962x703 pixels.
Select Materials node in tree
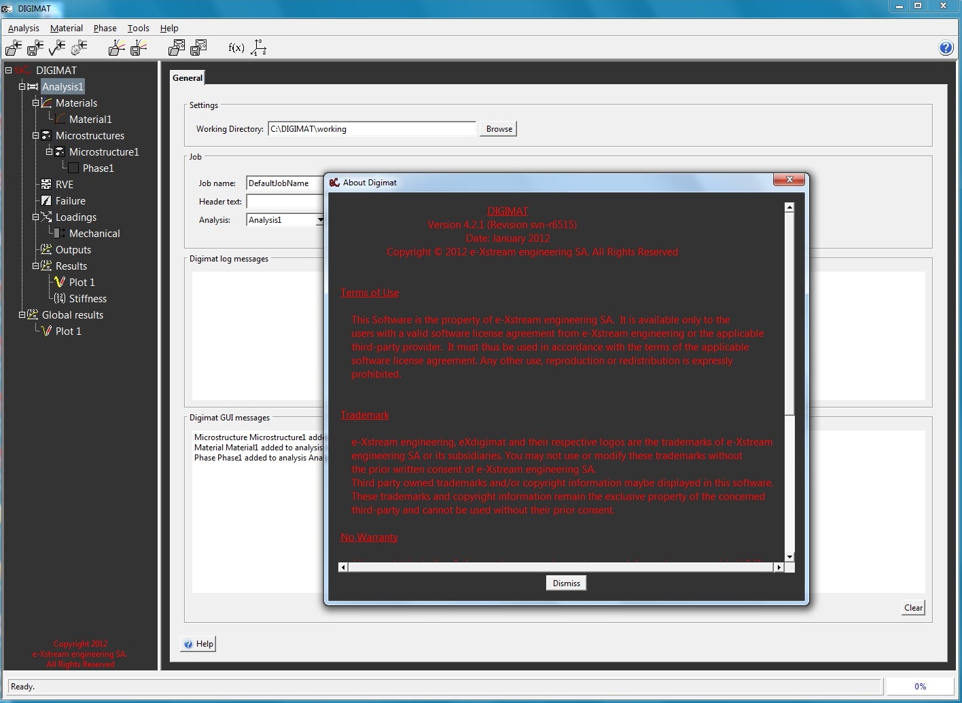click(x=76, y=103)
